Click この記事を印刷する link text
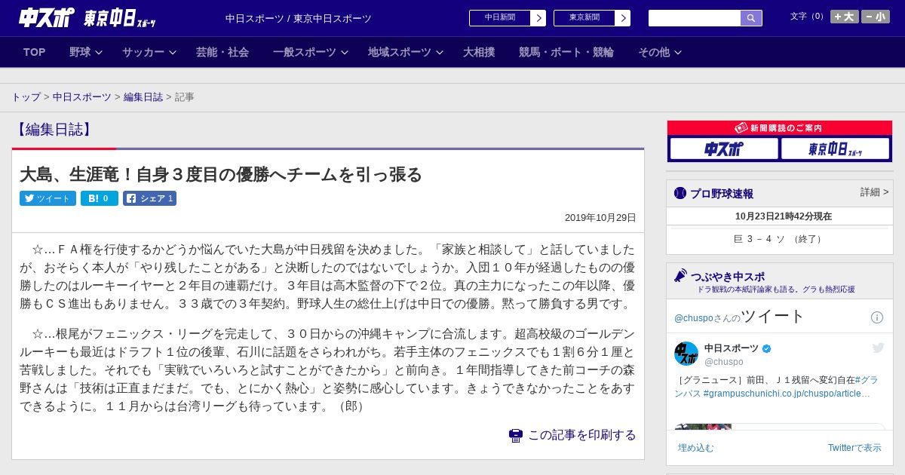Screen dimensions: 905x475 [x=582, y=435]
